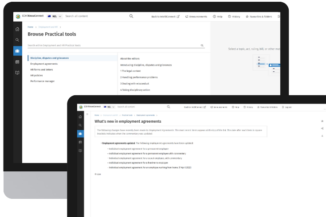Image resolution: width=326 pixels, height=217 pixels.
Task: Click the star icon beside the article heading
Action: (322, 121)
